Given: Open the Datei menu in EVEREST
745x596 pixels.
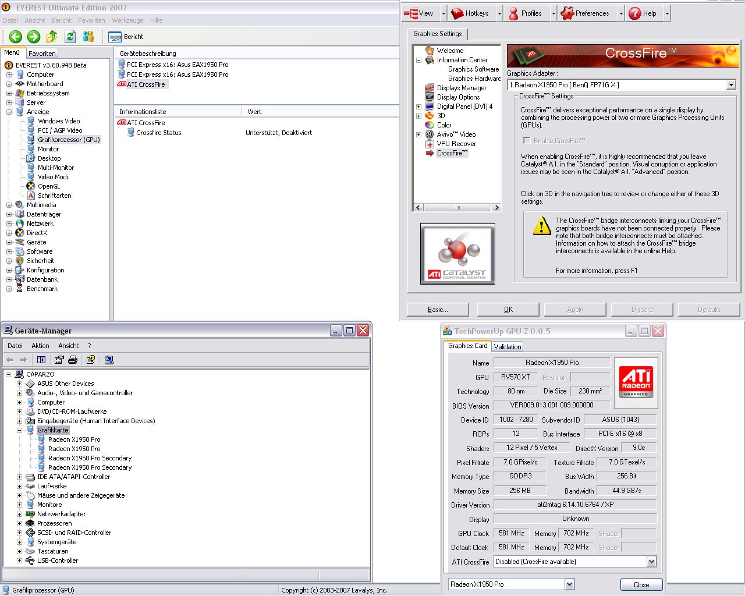Looking at the screenshot, I should coord(10,20).
